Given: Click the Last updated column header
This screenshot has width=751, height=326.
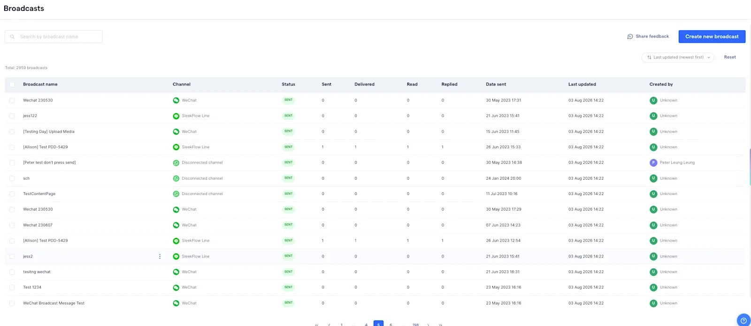Looking at the screenshot, I should tap(582, 84).
